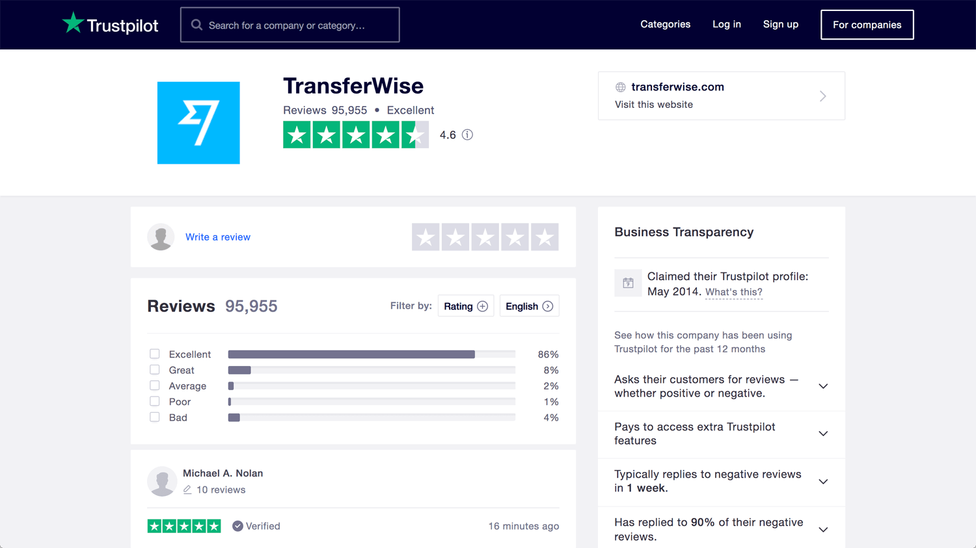Image resolution: width=976 pixels, height=548 pixels.
Task: Click the arrow icon in English filter
Action: pos(548,306)
